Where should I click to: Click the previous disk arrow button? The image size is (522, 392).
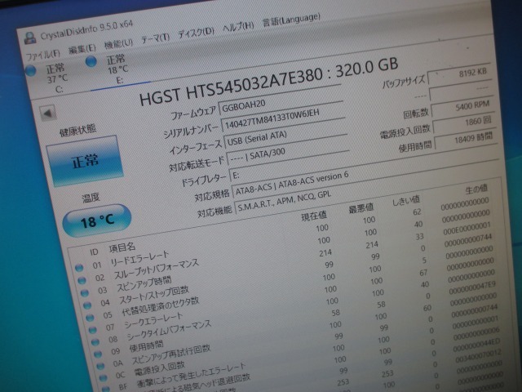pyautogui.click(x=48, y=114)
